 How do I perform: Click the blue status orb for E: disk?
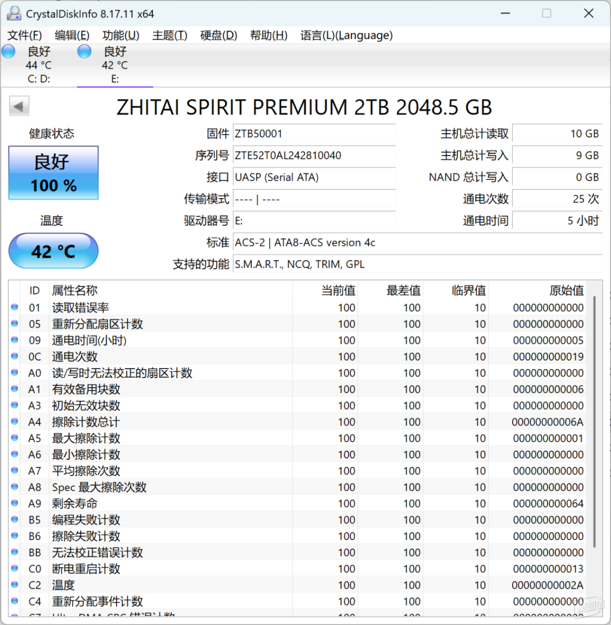tap(84, 52)
